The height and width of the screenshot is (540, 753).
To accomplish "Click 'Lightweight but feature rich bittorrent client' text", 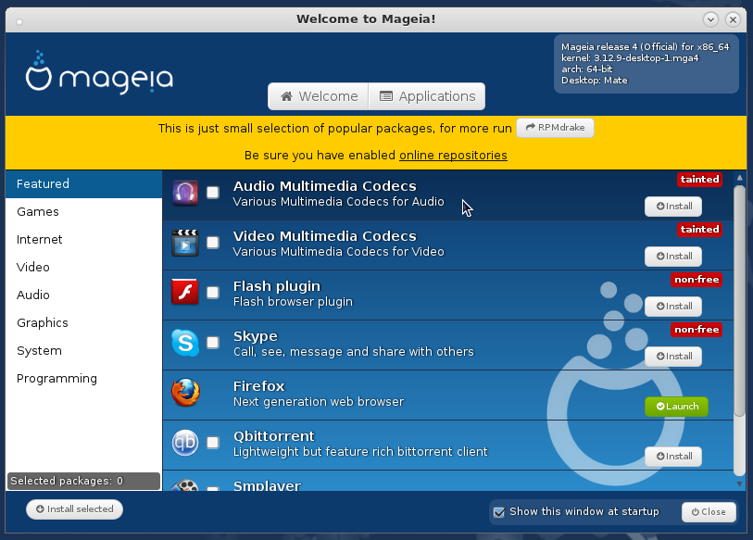I will tap(360, 452).
